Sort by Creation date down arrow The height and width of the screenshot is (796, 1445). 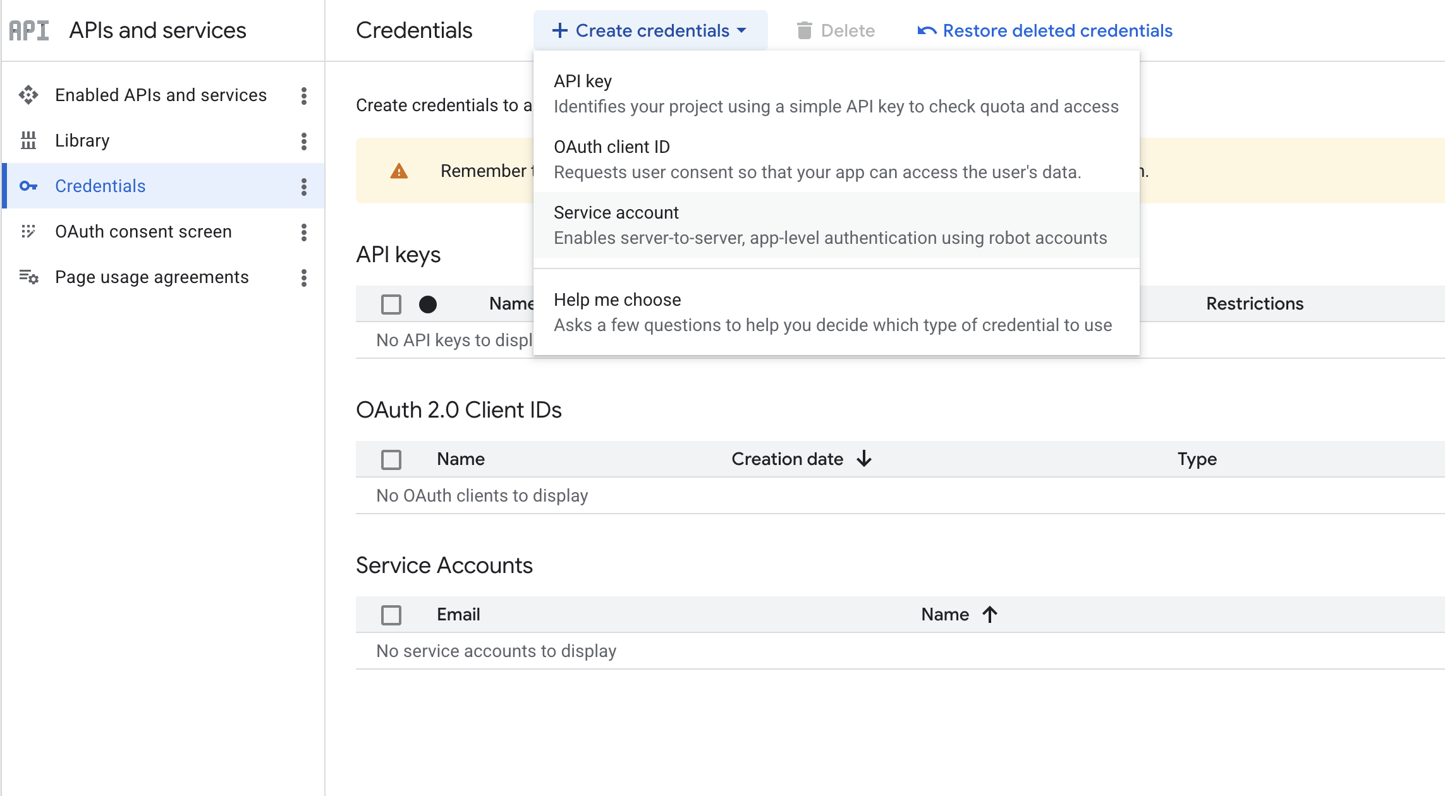864,459
